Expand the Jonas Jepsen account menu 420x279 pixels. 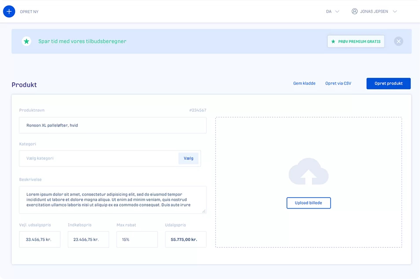(x=394, y=11)
